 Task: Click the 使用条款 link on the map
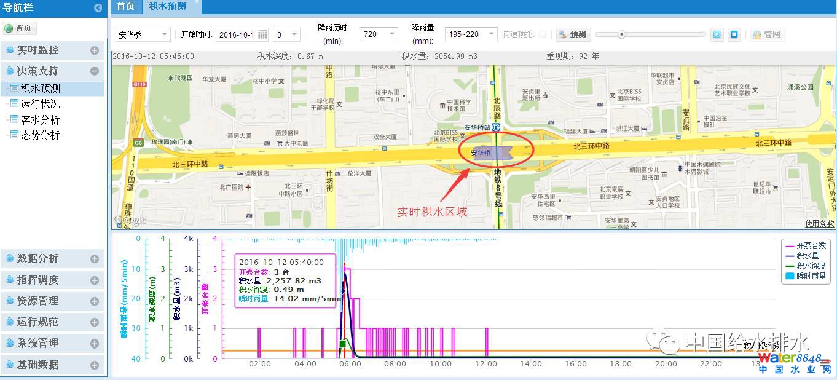(819, 224)
